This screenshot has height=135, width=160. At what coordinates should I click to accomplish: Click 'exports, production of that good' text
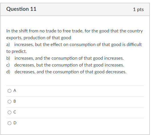click(x=39, y=38)
